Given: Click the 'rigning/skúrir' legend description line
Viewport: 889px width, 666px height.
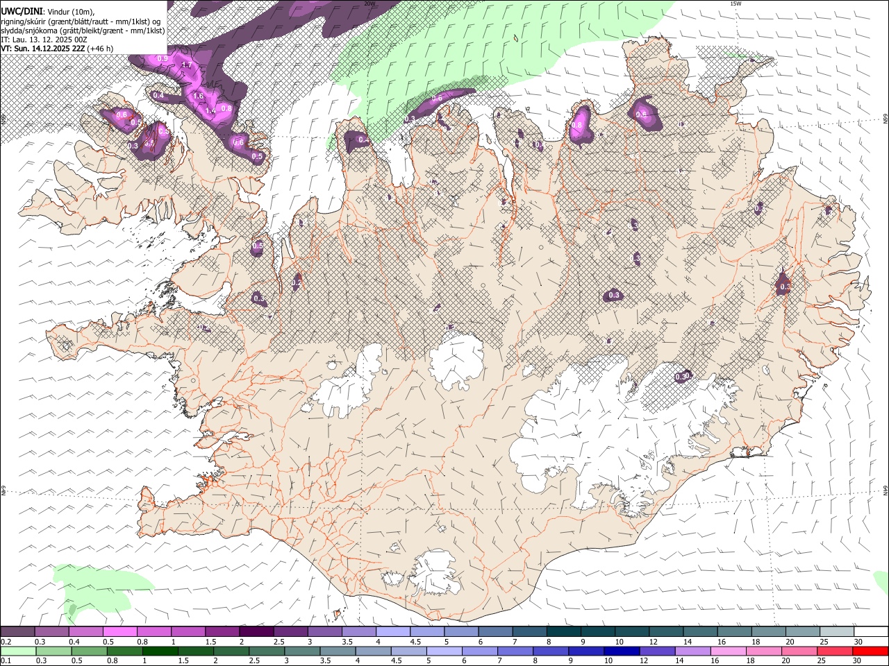Looking at the screenshot, I should [81, 21].
